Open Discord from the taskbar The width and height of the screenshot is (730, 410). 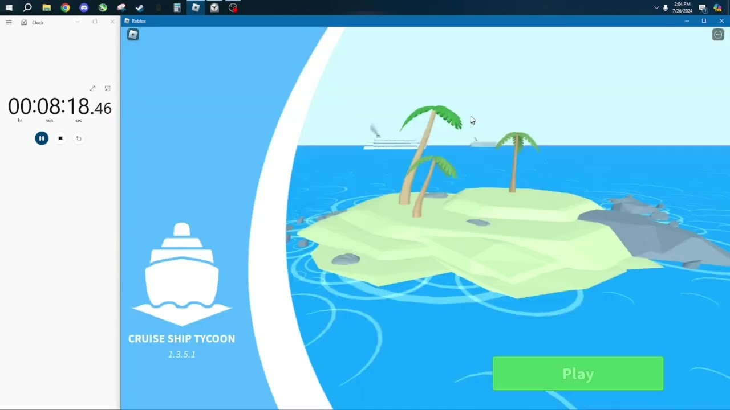pyautogui.click(x=84, y=8)
